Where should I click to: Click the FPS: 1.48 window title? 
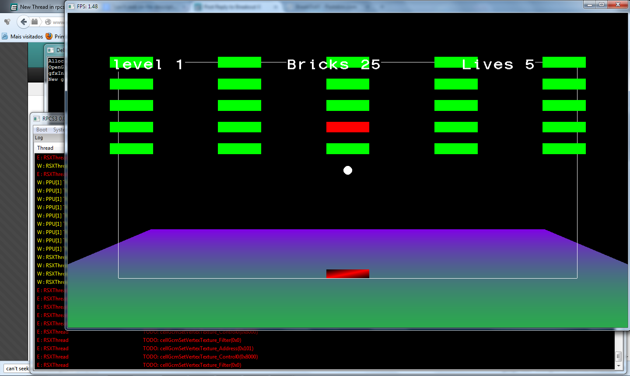[87, 7]
